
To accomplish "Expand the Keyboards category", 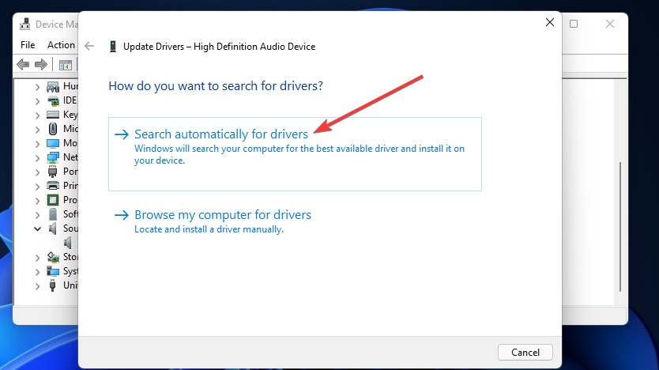I will pos(37,115).
